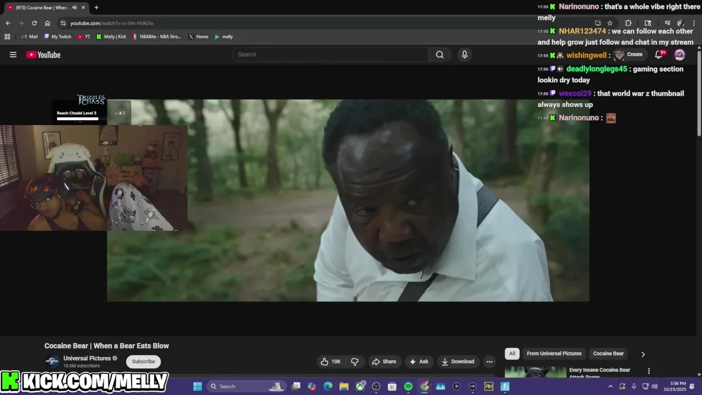Open Universal Pictures channel avatar
The image size is (702, 395).
coord(52,362)
